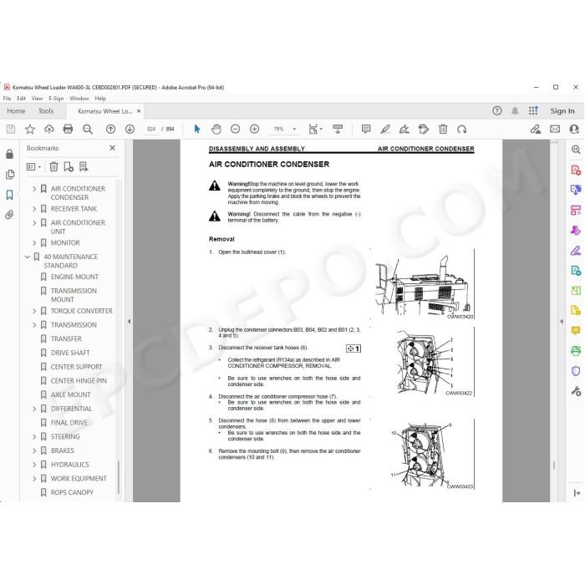Delete selected bookmark trash icon

tap(53, 167)
